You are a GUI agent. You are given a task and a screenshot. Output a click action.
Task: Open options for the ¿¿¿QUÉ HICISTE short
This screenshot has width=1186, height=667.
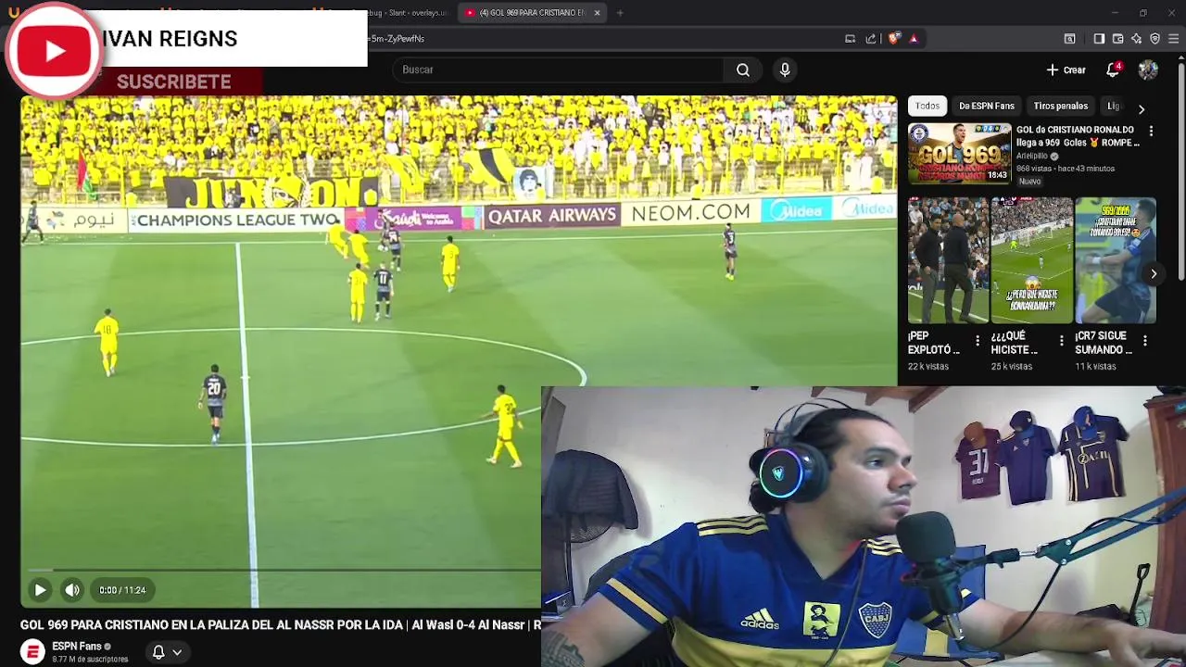tap(1061, 341)
